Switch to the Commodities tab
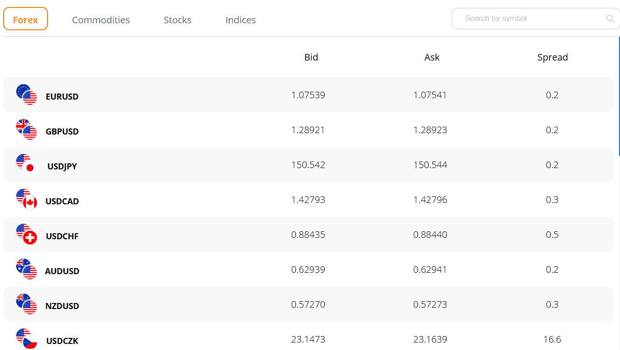Screen dimensions: 620x350 [101, 20]
